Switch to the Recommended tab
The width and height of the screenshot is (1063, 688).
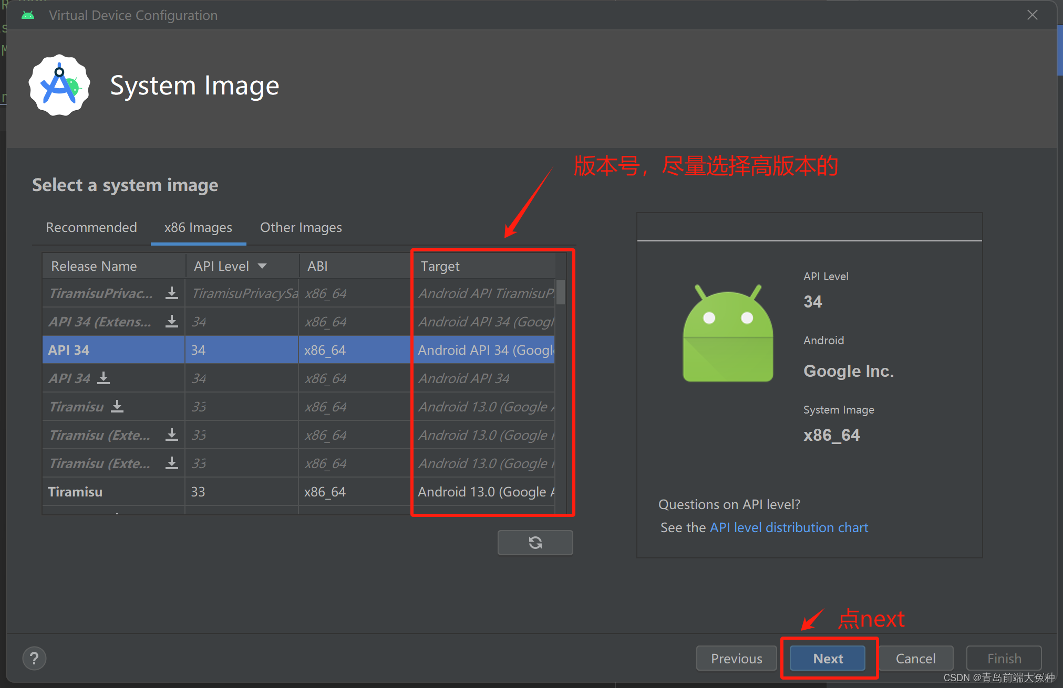pos(91,227)
